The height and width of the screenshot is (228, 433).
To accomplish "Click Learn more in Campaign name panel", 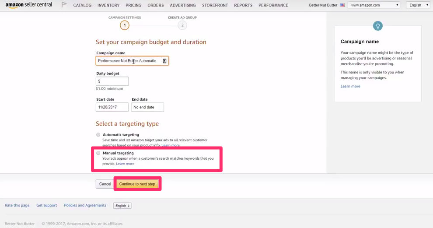I will point(350,86).
